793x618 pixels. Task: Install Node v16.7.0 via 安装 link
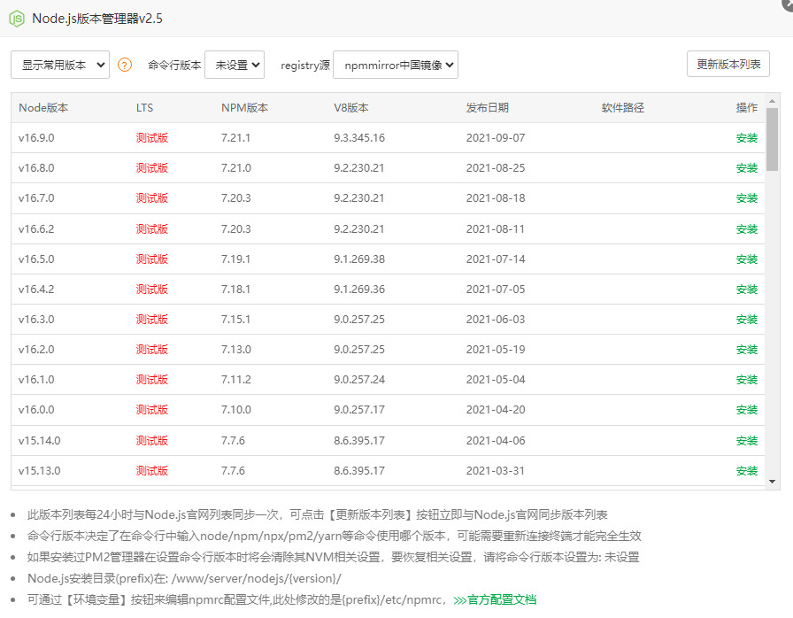point(746,198)
